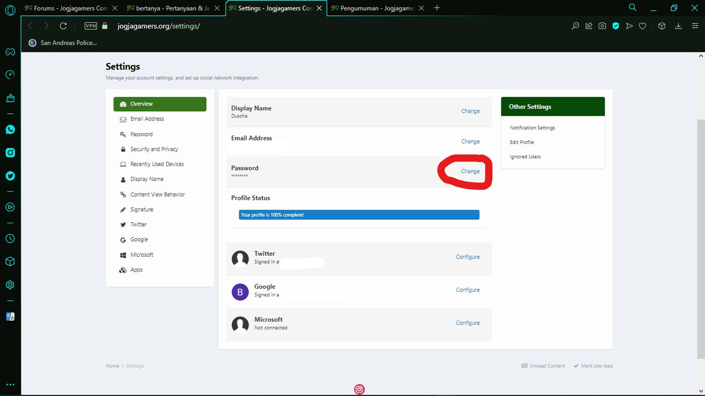Open San Andreas Police bookmark
This screenshot has height=396, width=705.
pos(62,42)
